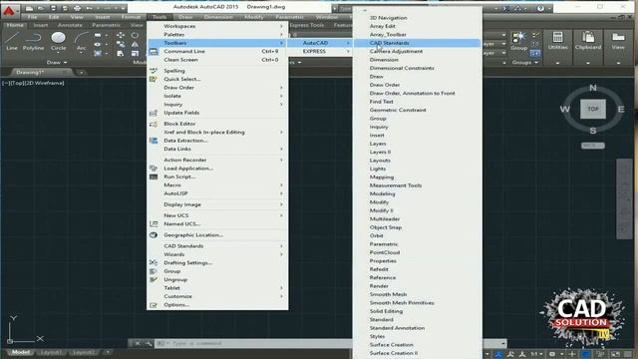The width and height of the screenshot is (638, 359).
Task: Open the Dimension menu in menu bar
Action: coord(218,17)
